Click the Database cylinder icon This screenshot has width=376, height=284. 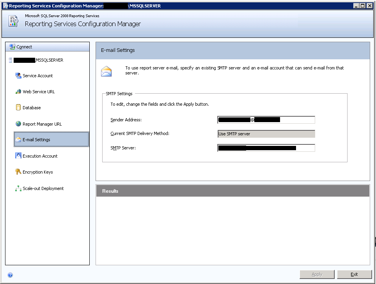pyautogui.click(x=18, y=107)
